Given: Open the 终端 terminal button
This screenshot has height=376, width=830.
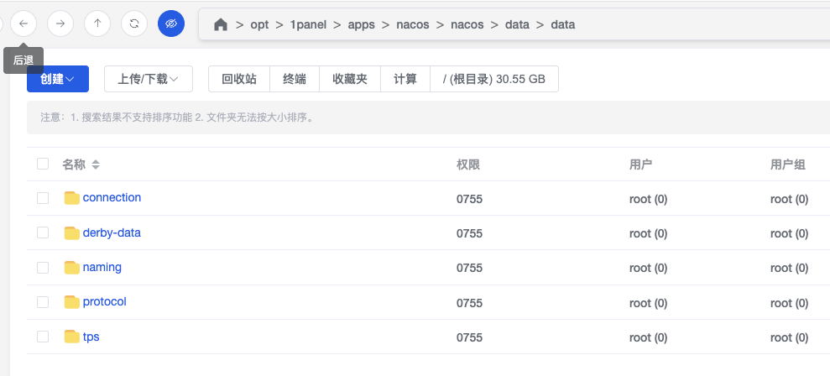Looking at the screenshot, I should coord(295,79).
